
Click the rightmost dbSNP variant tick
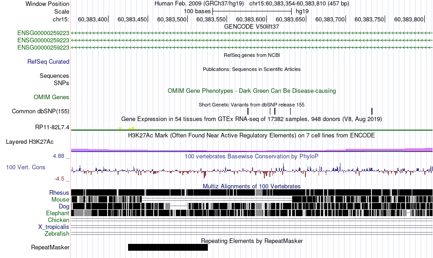(372, 111)
